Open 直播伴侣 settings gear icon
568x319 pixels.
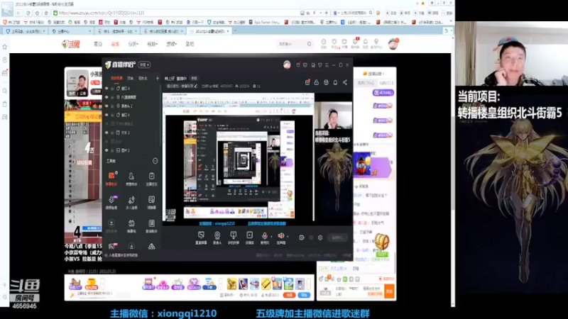point(320,237)
